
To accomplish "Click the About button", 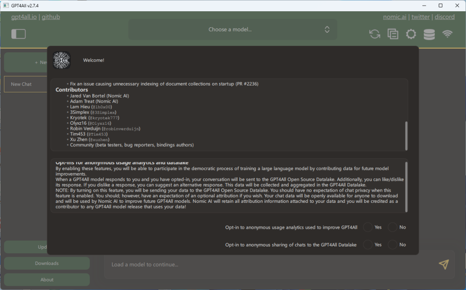I will 47,280.
